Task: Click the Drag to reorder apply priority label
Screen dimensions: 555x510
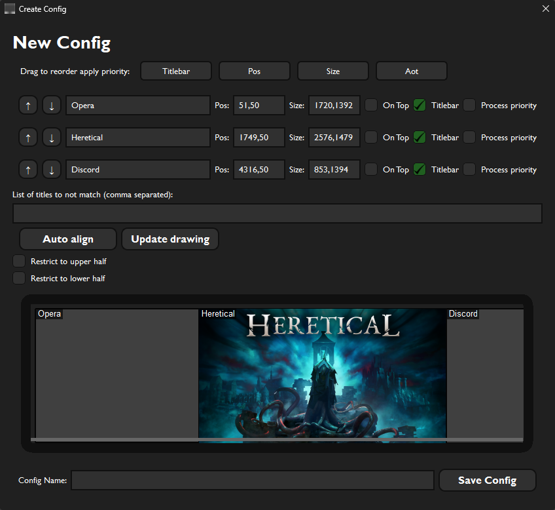Action: point(75,71)
